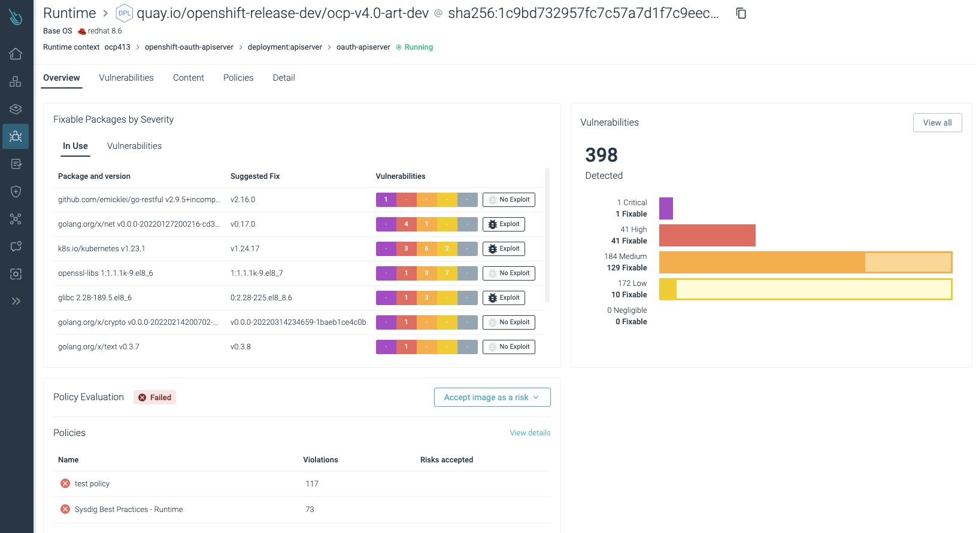
Task: Click the golang.org/x/text v0.3.7 package name
Action: tap(99, 347)
